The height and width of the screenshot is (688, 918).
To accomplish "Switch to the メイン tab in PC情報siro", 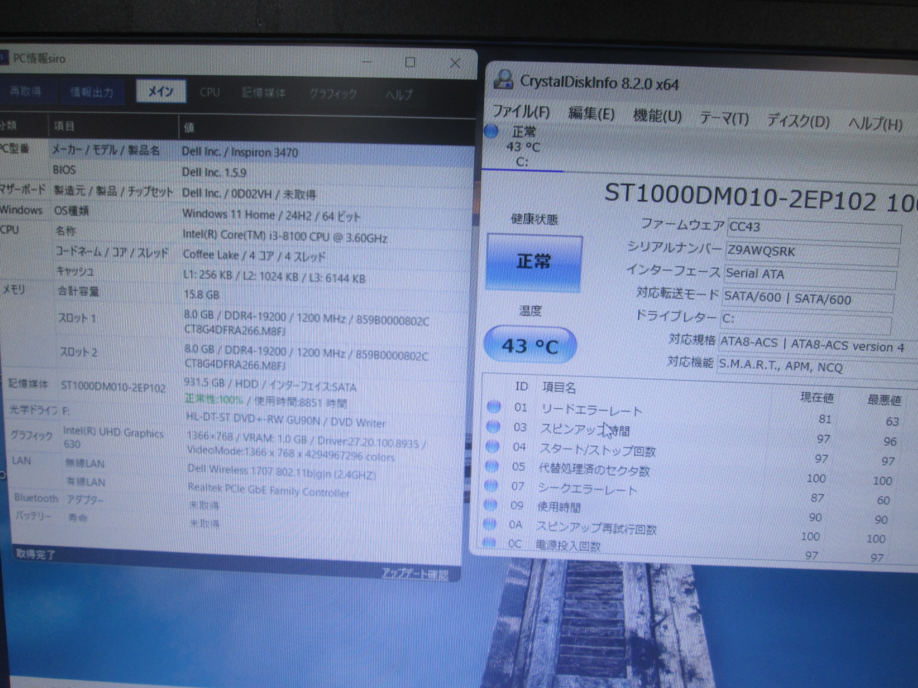I will coord(161,91).
